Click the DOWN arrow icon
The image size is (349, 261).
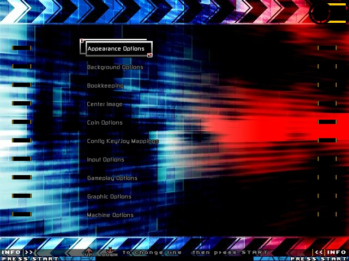[110, 252]
